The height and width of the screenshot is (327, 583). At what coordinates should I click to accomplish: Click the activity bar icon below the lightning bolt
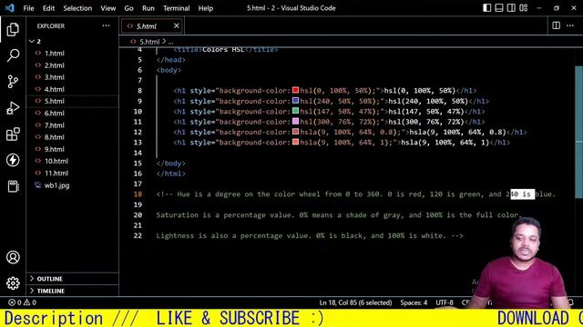[x=13, y=186]
